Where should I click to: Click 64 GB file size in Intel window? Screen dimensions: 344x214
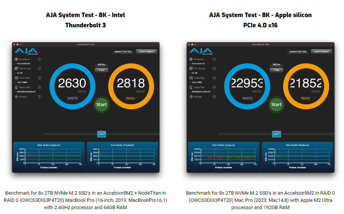(x=20, y=73)
